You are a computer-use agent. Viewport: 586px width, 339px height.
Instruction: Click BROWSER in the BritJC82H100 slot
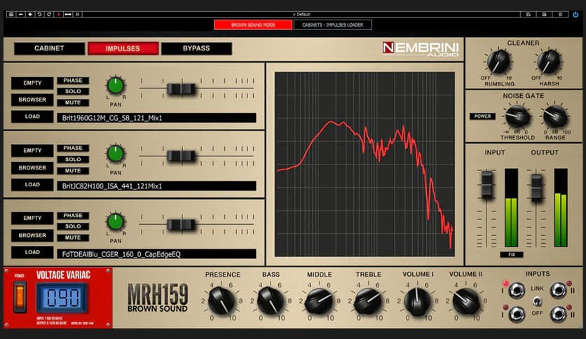click(32, 167)
